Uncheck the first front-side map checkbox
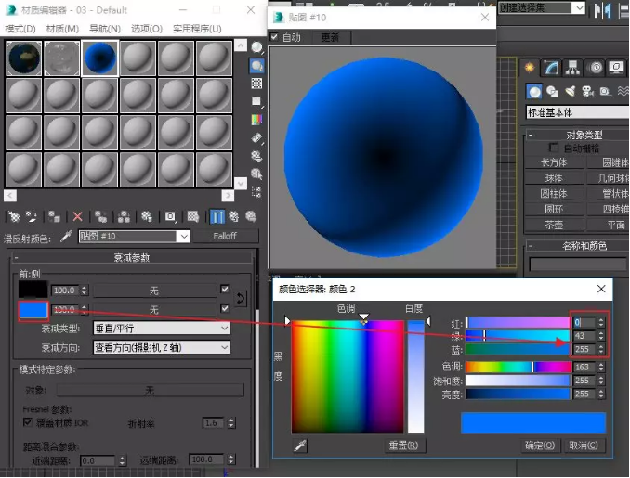The width and height of the screenshot is (630, 478). (x=225, y=289)
